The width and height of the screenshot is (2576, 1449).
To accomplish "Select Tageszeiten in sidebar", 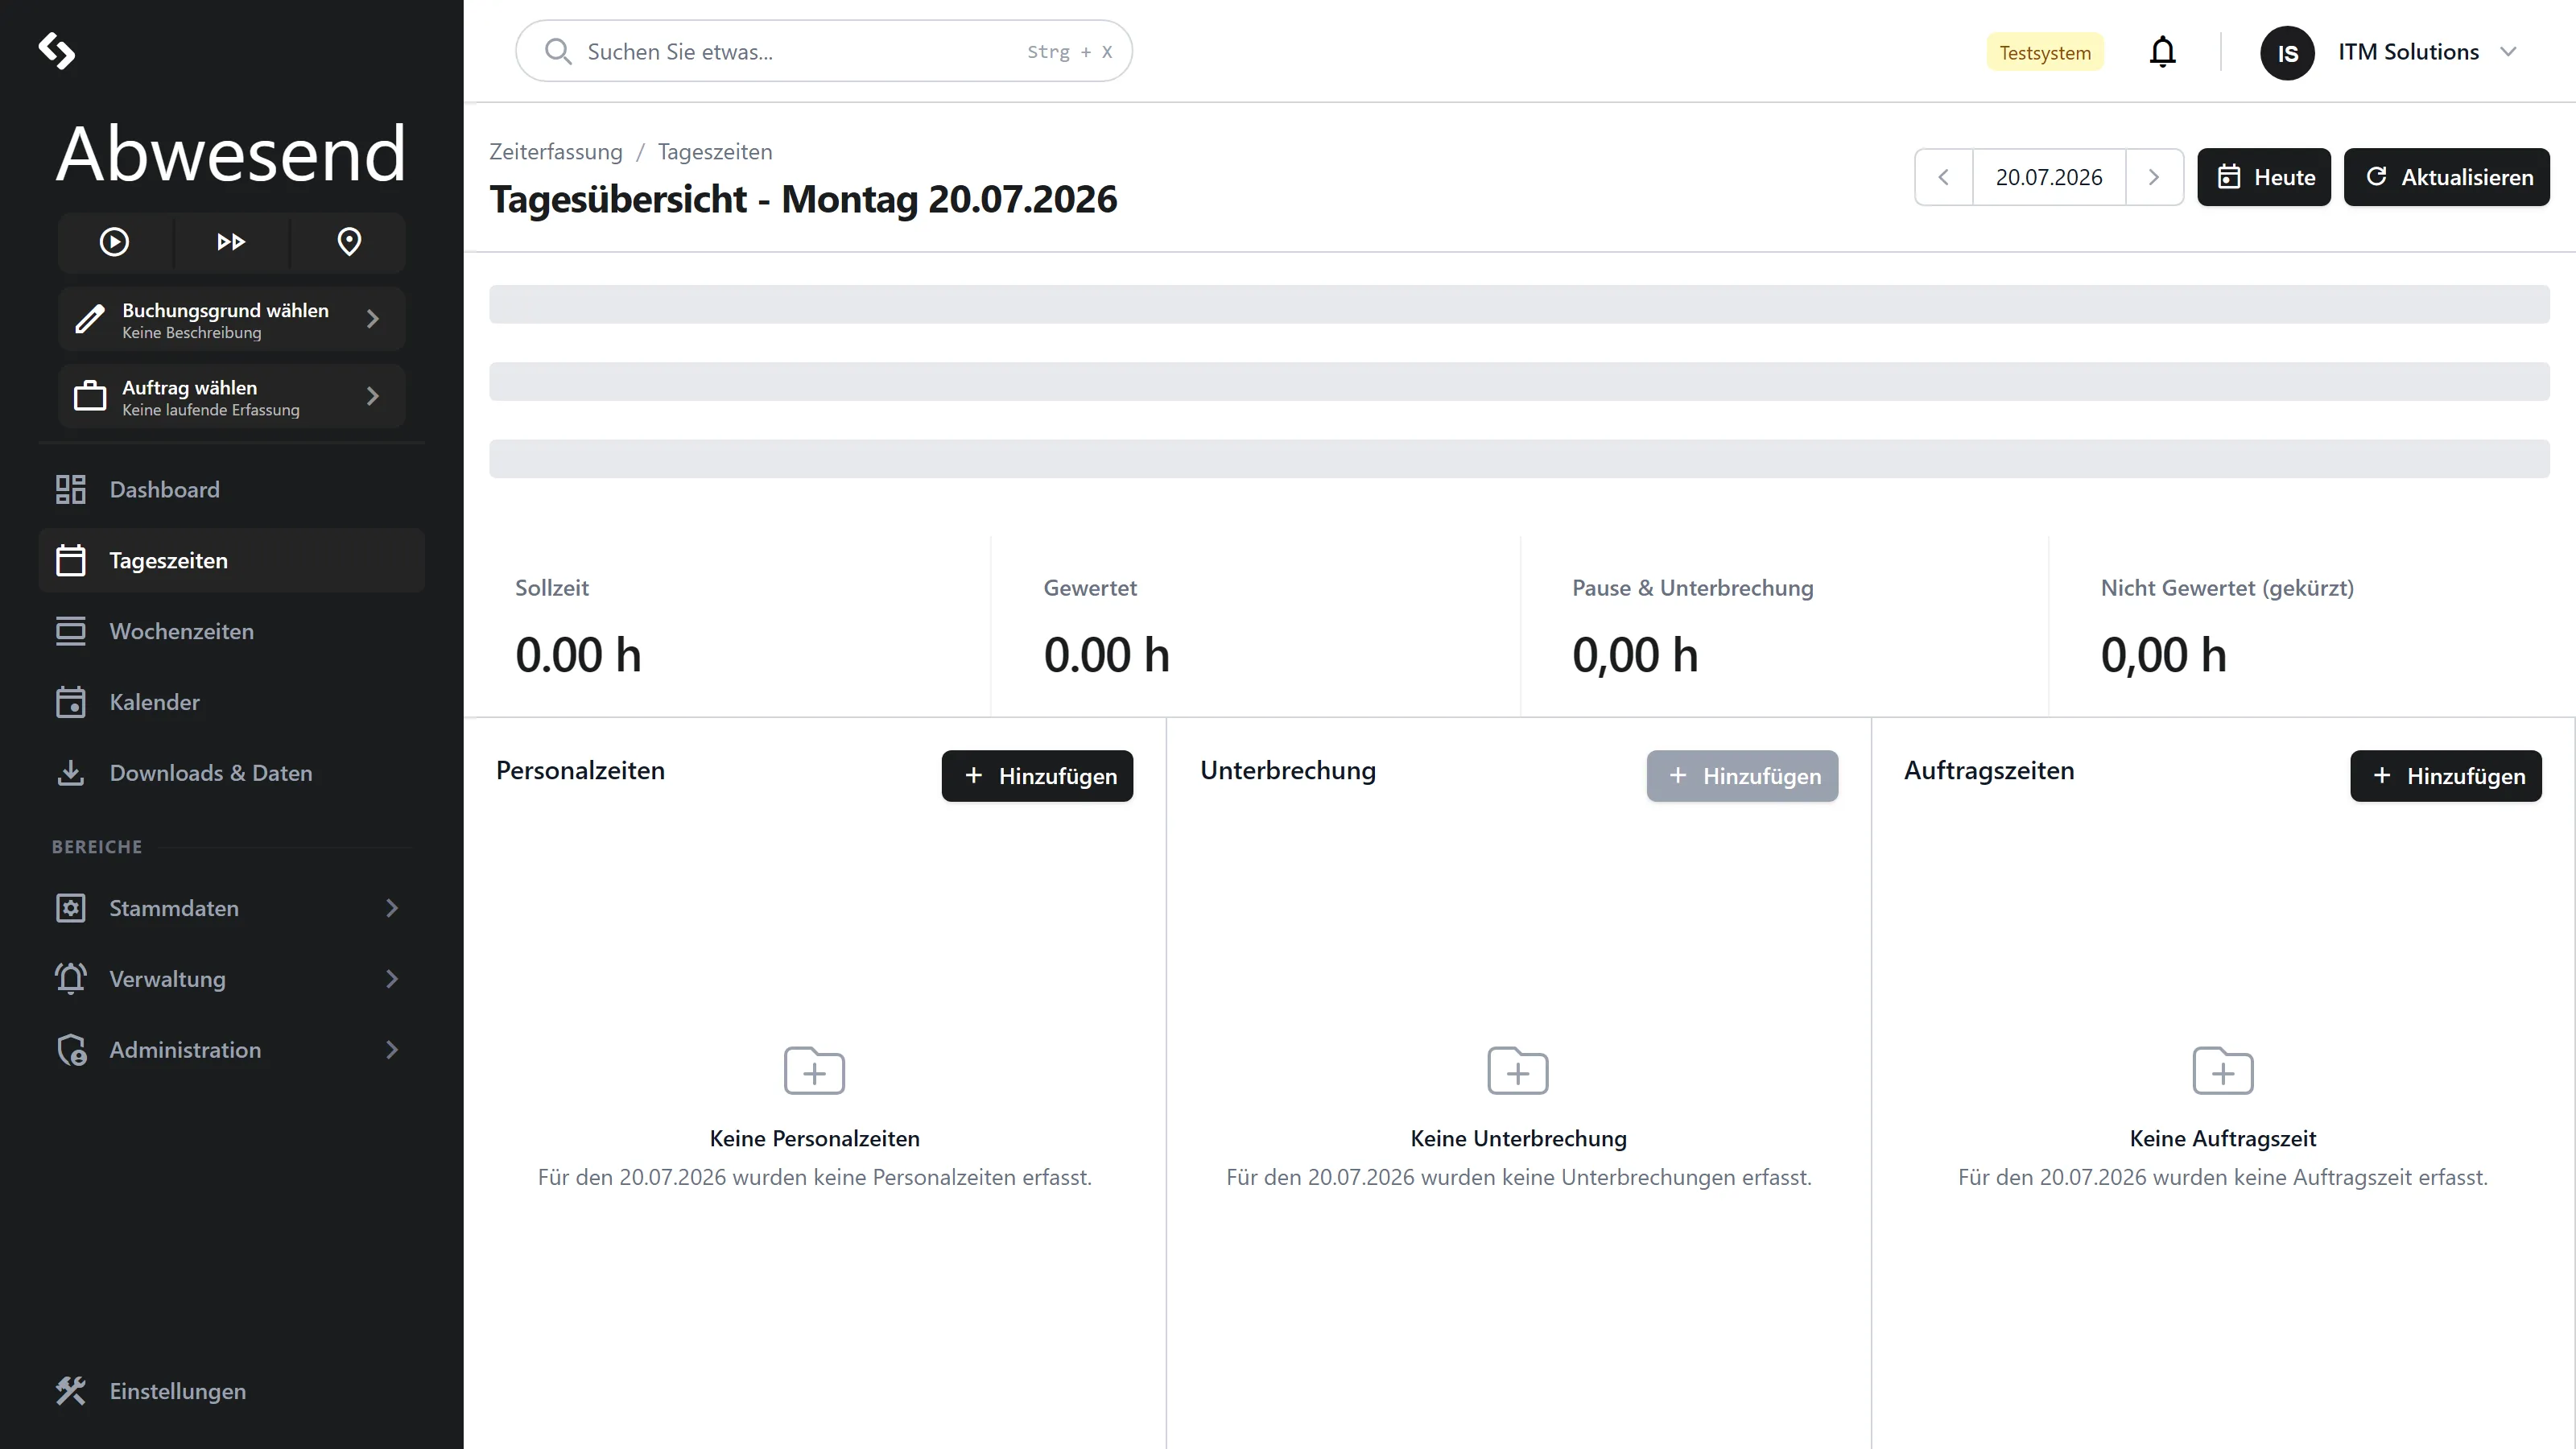I will 231,561.
